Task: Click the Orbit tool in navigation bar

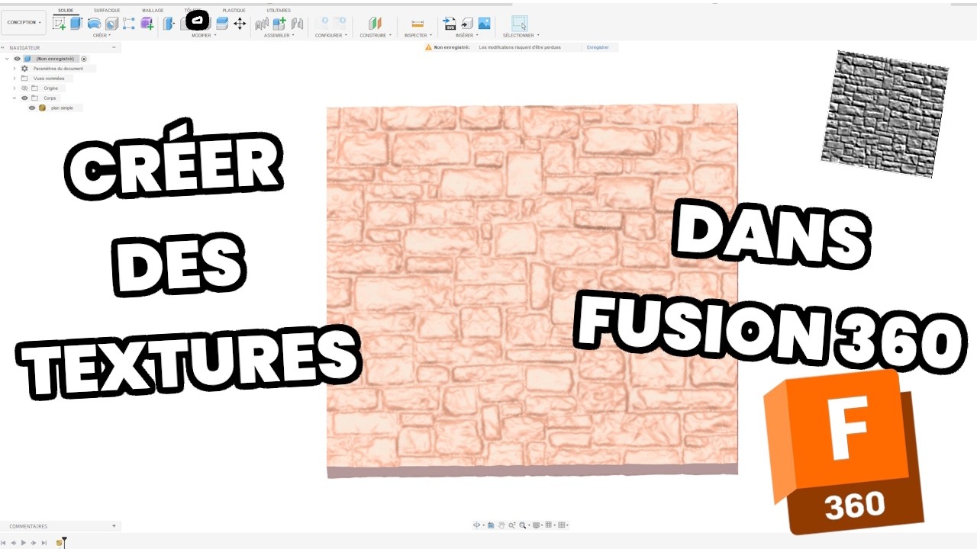Action: (x=477, y=525)
